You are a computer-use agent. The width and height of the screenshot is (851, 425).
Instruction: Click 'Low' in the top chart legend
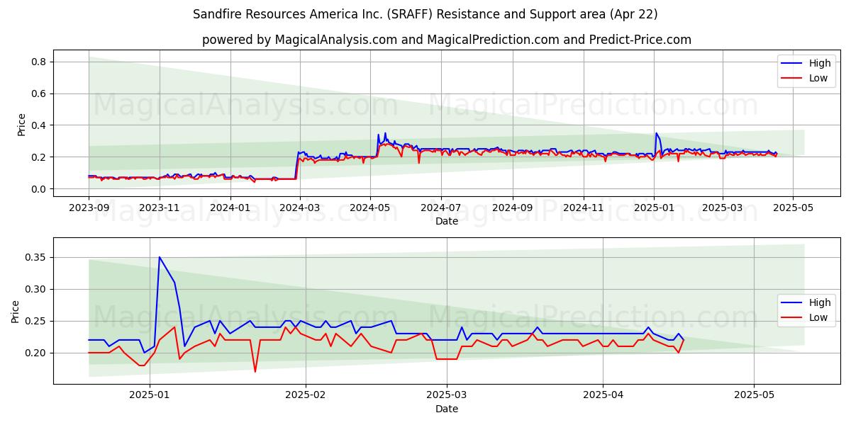pyautogui.click(x=818, y=78)
